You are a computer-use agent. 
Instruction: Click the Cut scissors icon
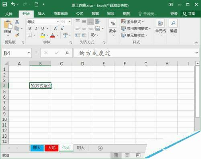click(x=17, y=21)
